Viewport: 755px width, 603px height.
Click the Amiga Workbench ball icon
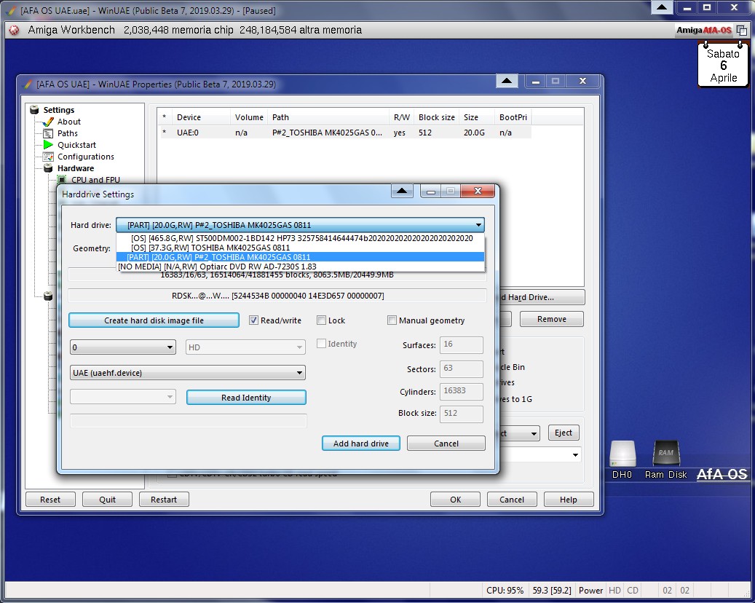(x=14, y=30)
